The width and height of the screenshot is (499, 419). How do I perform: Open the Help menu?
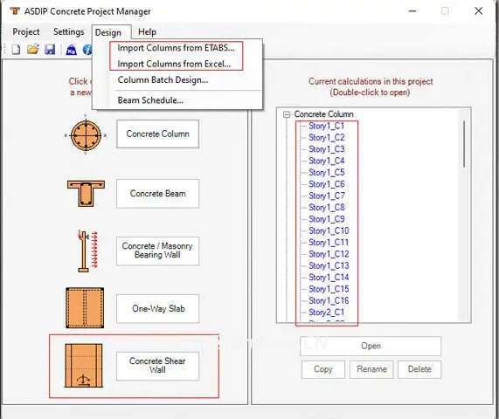click(x=147, y=32)
